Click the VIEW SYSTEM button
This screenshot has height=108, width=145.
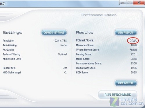pyautogui.click(x=126, y=83)
